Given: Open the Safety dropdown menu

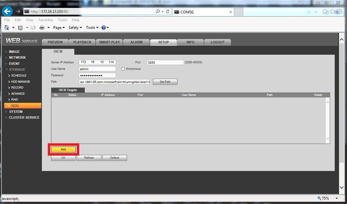Looking at the screenshot, I should pos(75,28).
